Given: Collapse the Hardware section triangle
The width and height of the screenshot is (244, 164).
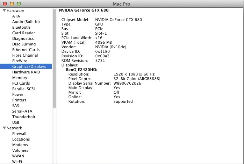Looking at the screenshot, I should tap(4, 10).
